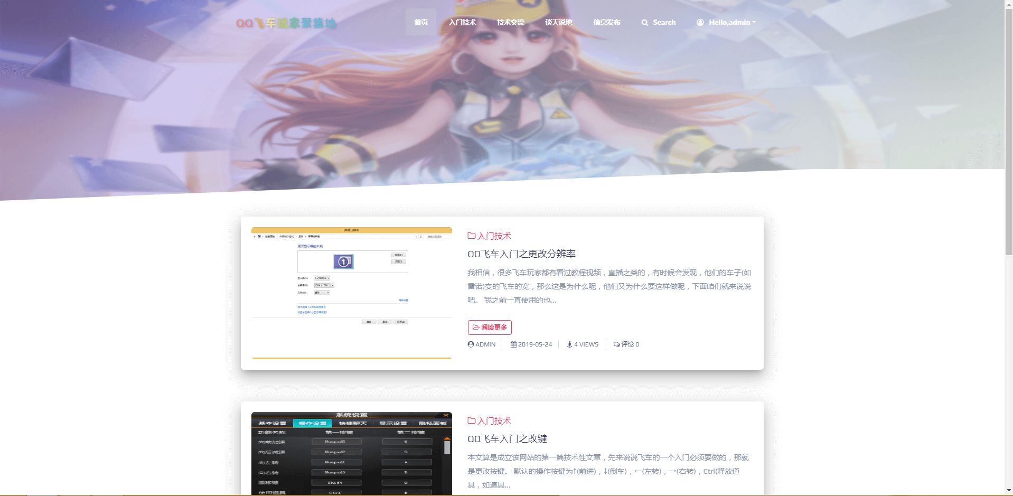Open the 入门技术 menu item in navbar
Viewport: 1013px width, 496px height.
[462, 22]
